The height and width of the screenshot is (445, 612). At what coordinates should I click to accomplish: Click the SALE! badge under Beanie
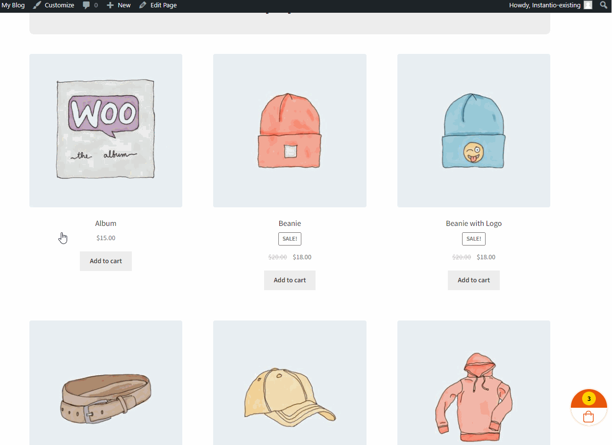point(290,239)
